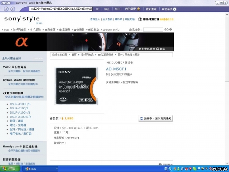
Task: Click the phone order icon beside 客服/電話訂購
Action: click(140, 19)
